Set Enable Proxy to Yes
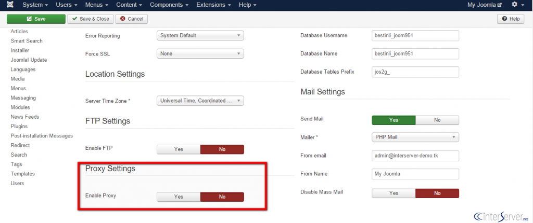 pos(179,197)
